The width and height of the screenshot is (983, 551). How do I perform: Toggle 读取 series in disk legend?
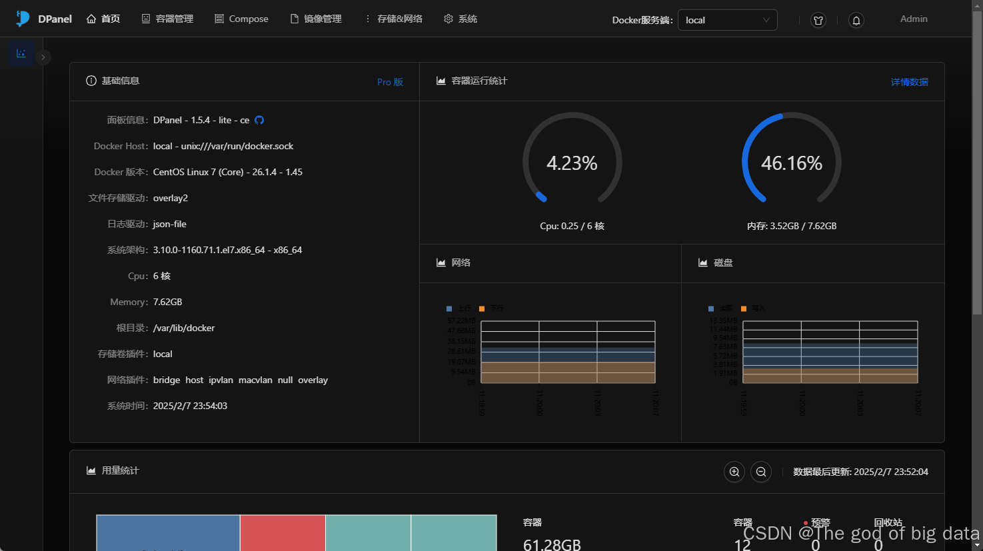point(721,308)
